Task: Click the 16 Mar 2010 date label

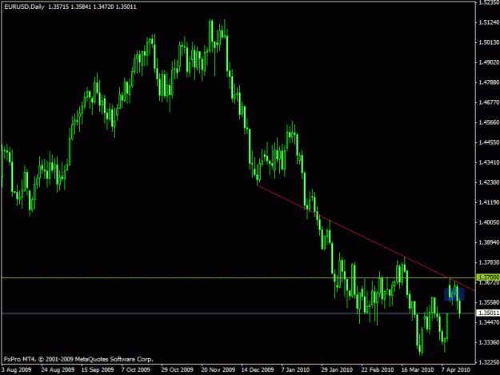Action: [418, 369]
